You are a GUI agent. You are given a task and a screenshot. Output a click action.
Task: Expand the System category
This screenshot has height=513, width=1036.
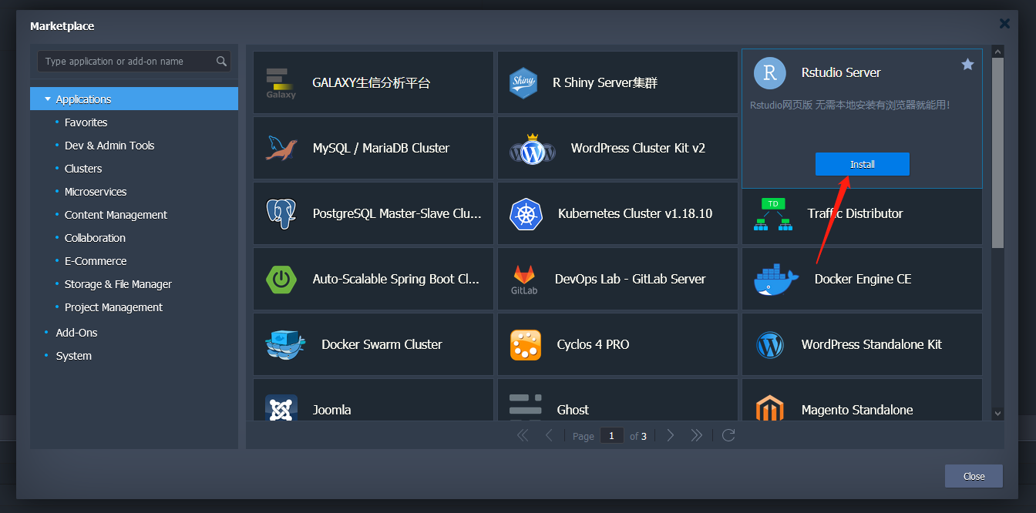point(73,356)
